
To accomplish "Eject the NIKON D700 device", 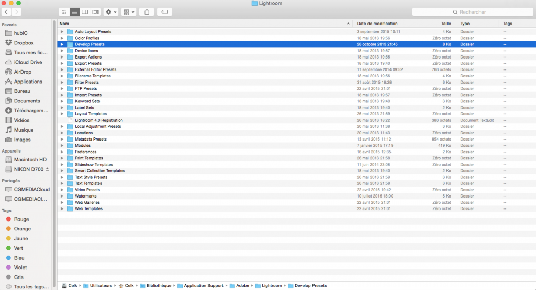I will [47, 169].
